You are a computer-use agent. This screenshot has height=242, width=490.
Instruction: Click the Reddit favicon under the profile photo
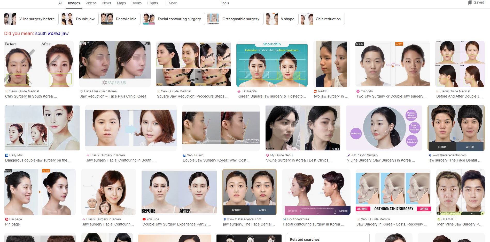(315, 91)
